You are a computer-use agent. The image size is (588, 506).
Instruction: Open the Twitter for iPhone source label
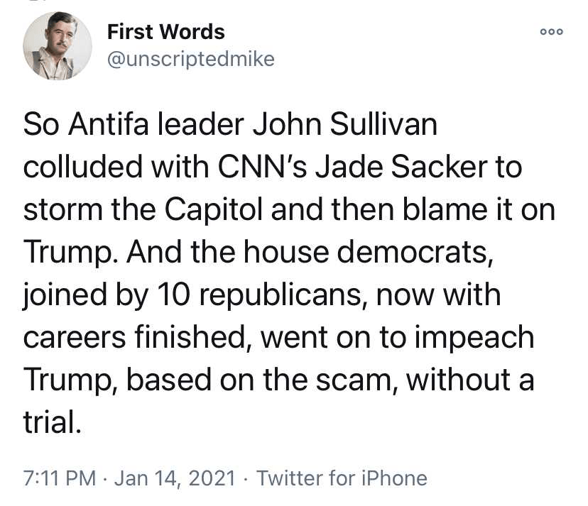tap(342, 478)
